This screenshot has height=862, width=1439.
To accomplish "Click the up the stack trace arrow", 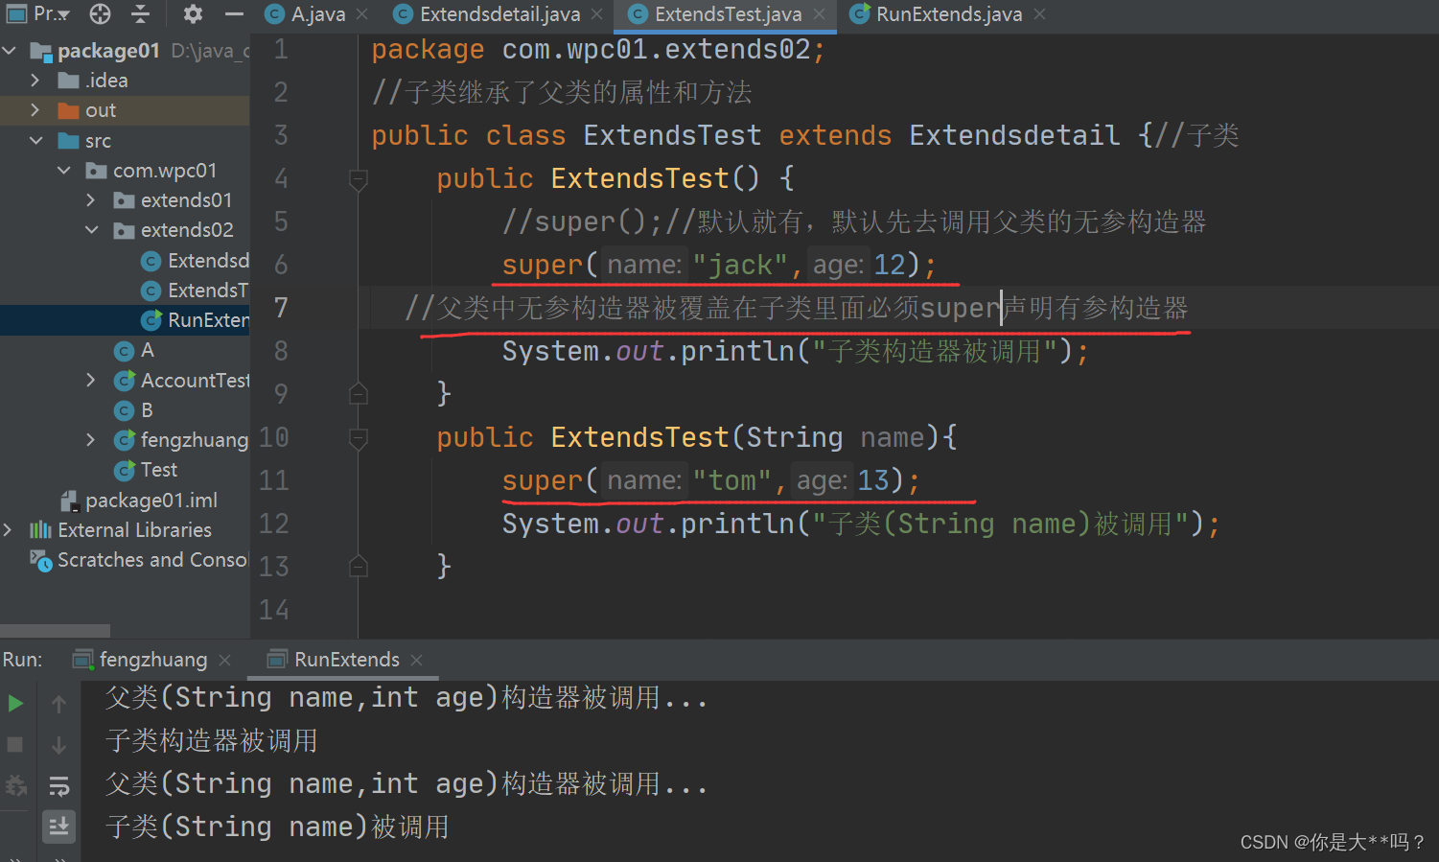I will pyautogui.click(x=58, y=704).
